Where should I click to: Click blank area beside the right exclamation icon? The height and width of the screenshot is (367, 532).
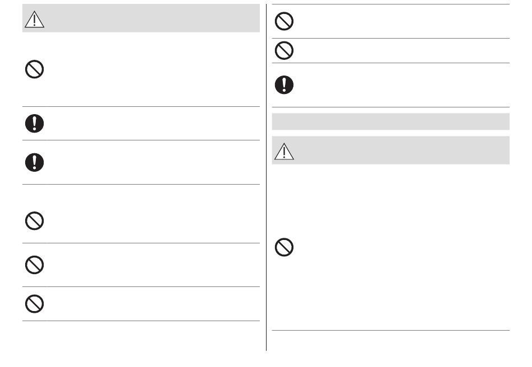403,85
